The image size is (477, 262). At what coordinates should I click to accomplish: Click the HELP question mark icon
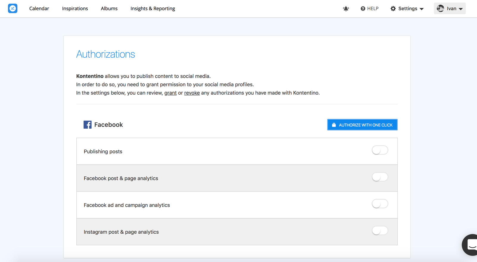[x=363, y=9]
